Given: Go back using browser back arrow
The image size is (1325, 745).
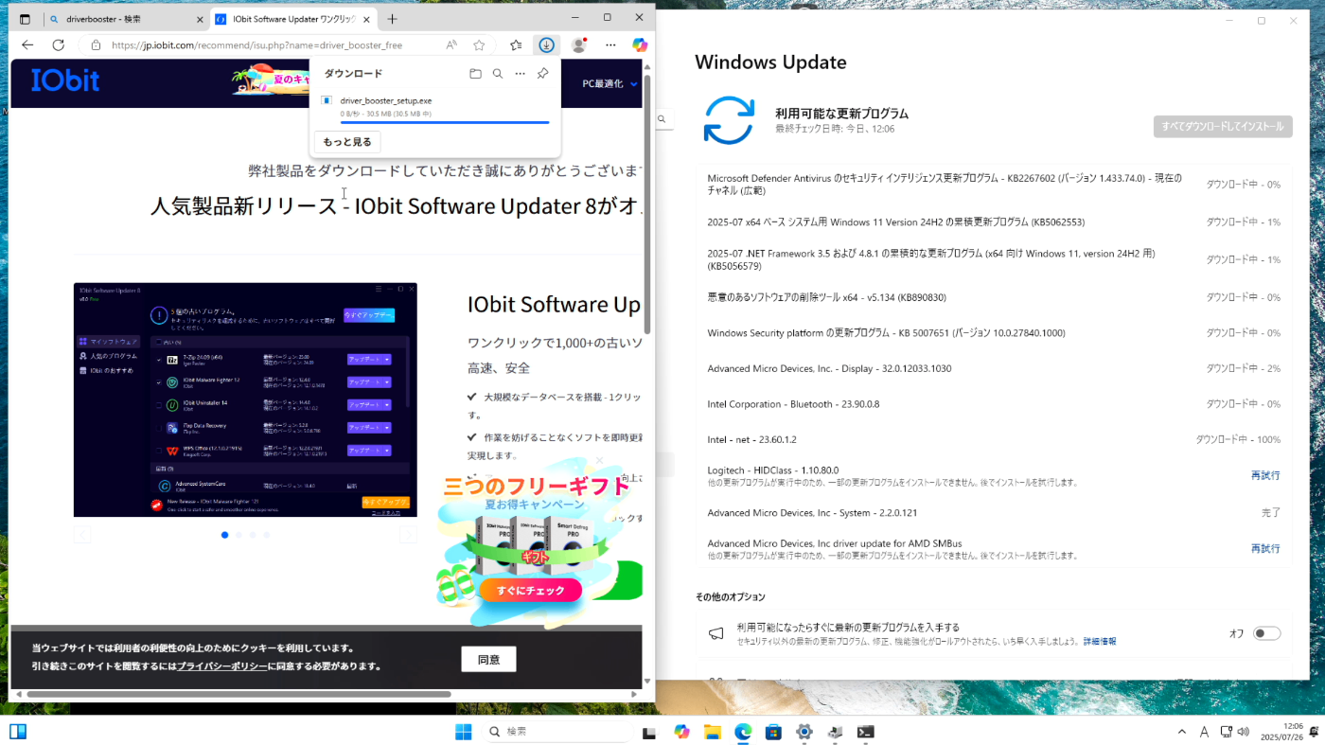Looking at the screenshot, I should tap(27, 44).
